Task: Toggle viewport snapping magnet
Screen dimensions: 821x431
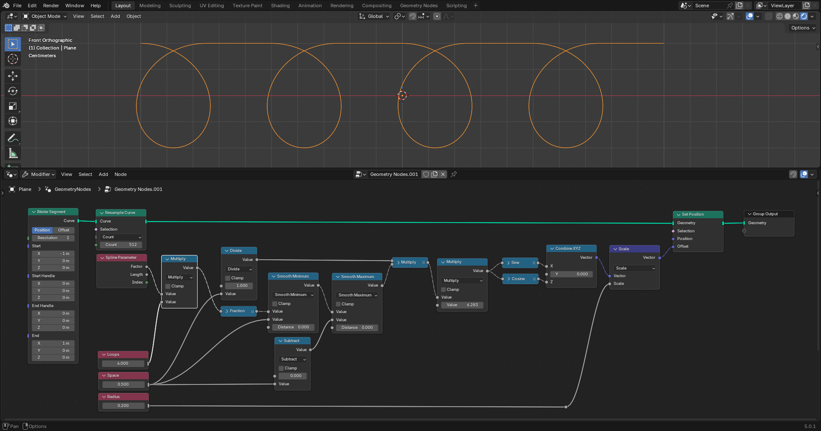Action: (x=412, y=16)
